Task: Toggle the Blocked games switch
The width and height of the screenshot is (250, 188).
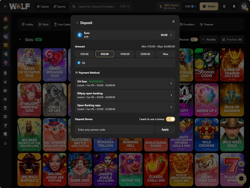Action: click(194, 40)
